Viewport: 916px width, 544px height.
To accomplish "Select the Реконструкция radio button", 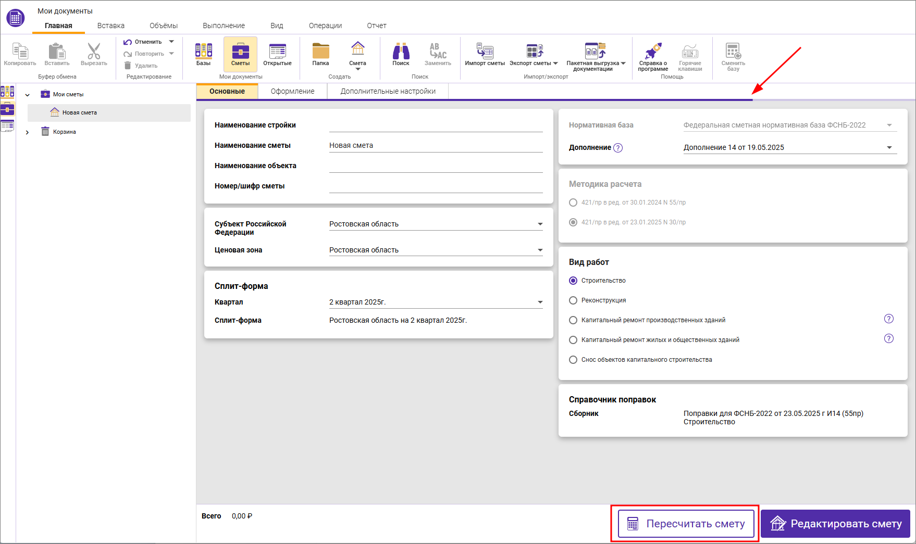I will coord(573,300).
